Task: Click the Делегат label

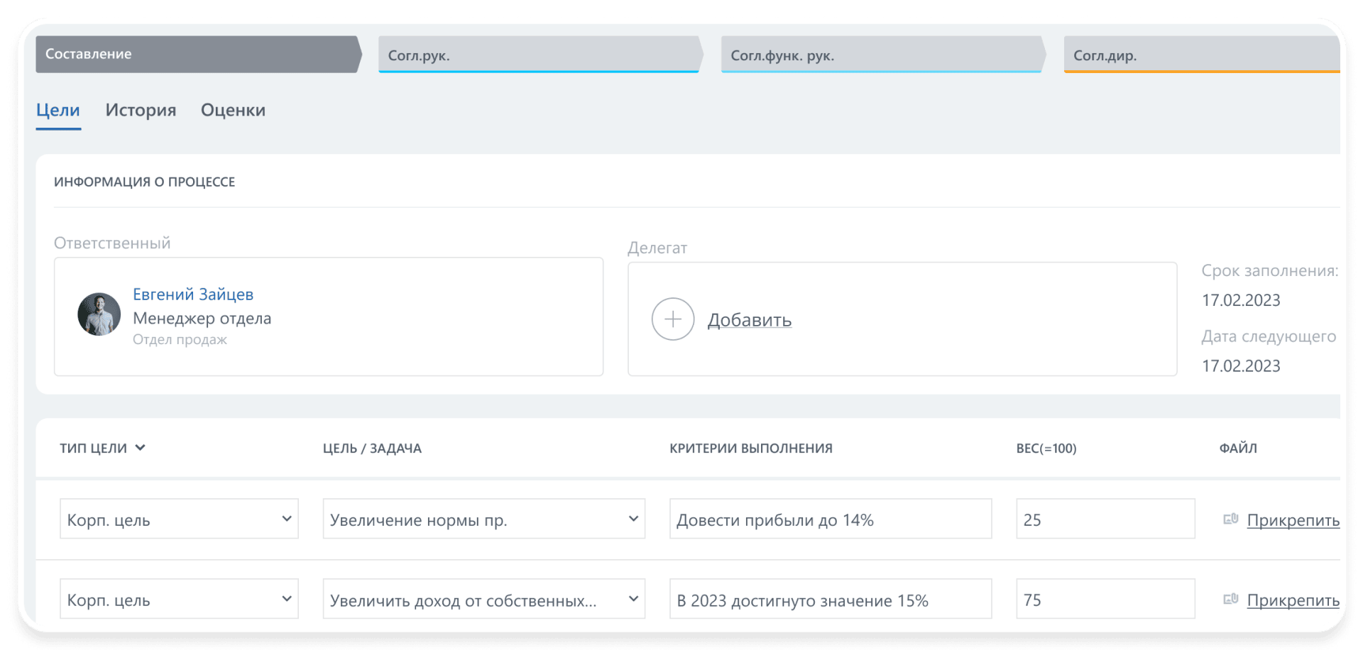Action: (x=657, y=248)
